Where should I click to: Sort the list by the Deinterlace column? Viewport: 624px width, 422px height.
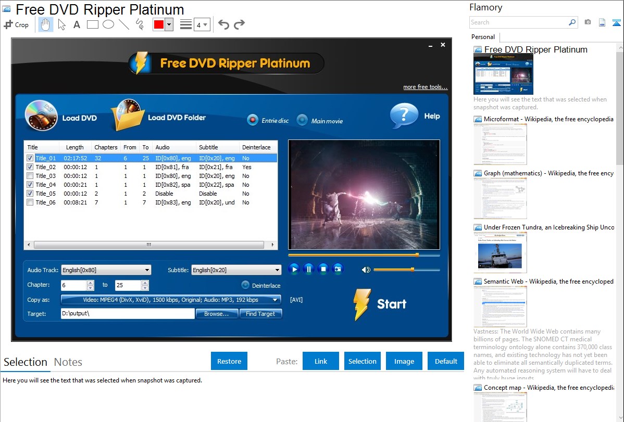pos(256,147)
